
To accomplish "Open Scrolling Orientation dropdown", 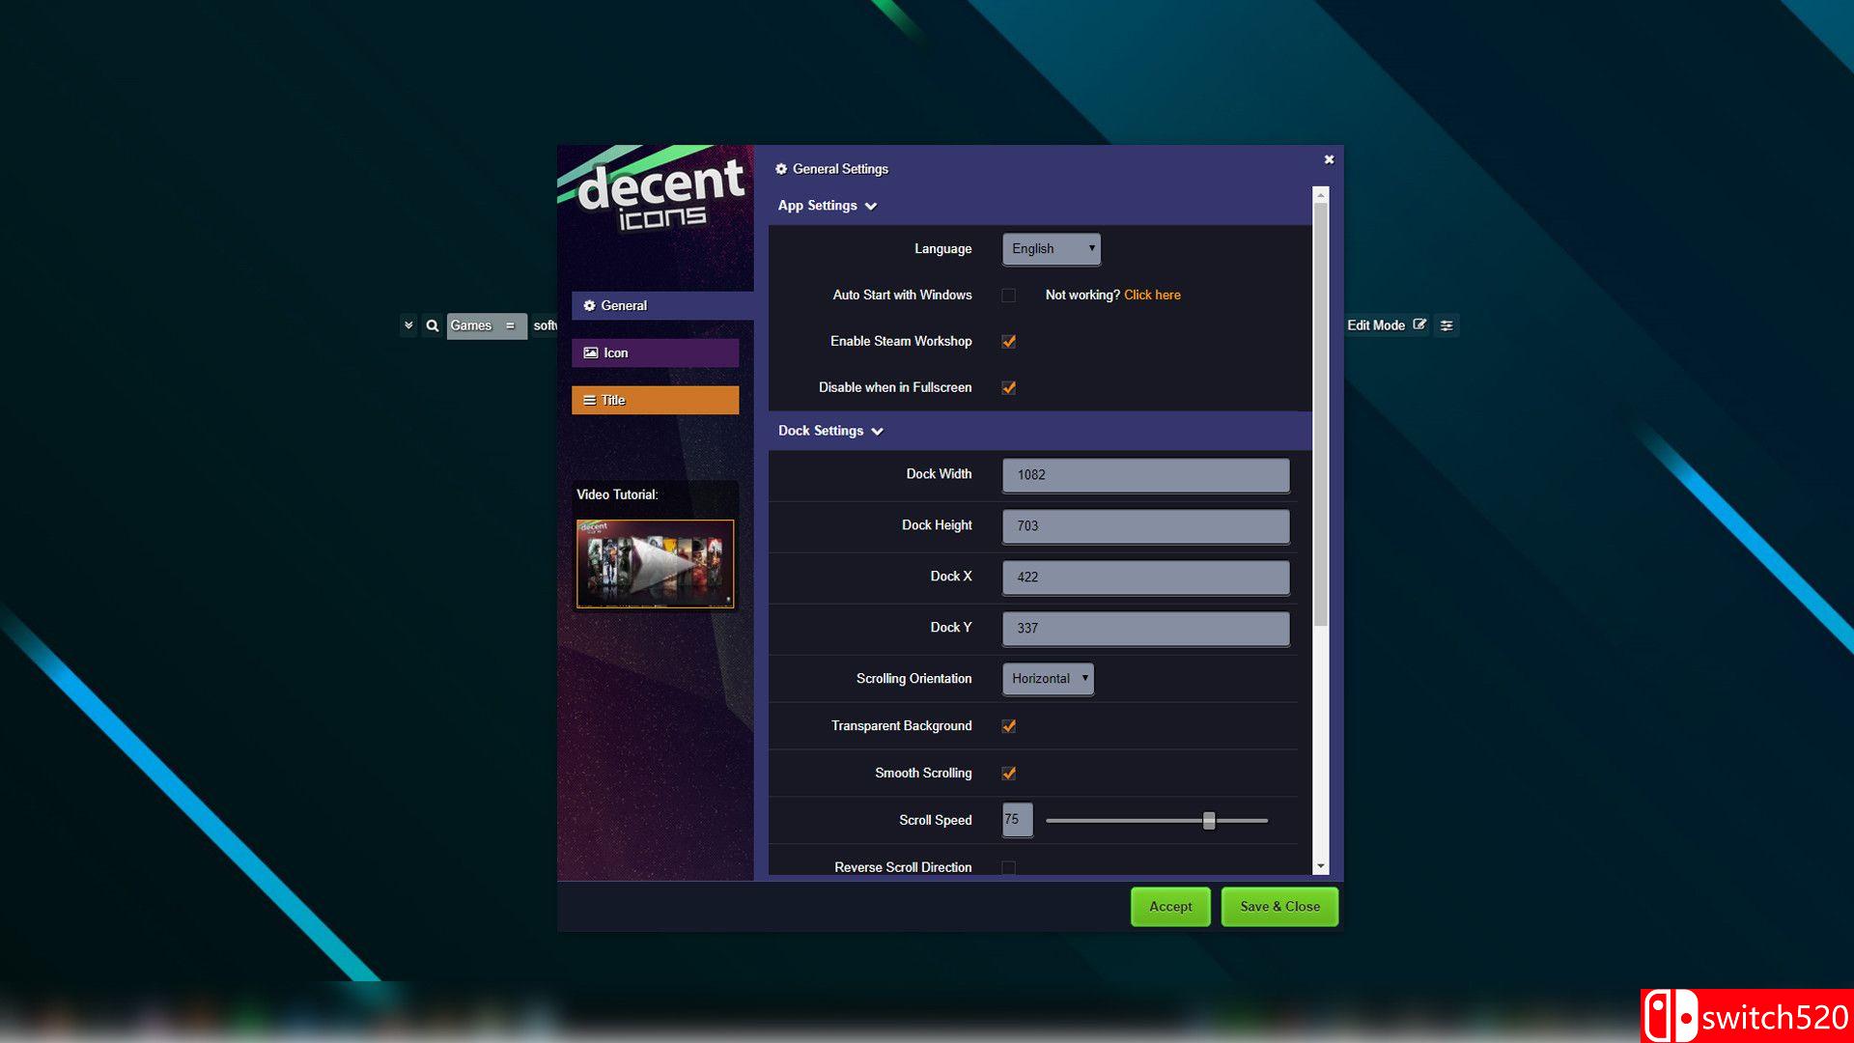I will coord(1048,679).
